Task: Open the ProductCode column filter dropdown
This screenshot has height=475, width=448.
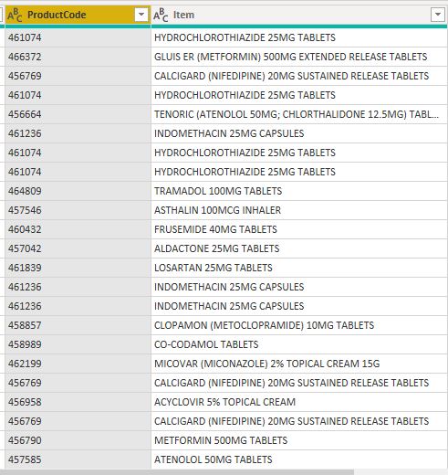Action: tap(141, 15)
